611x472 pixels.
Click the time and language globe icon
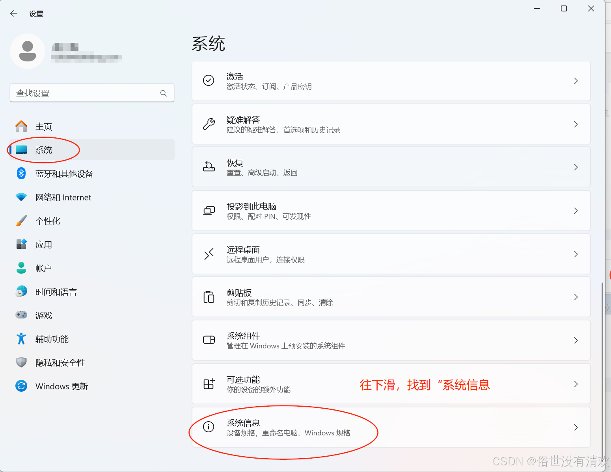(21, 291)
